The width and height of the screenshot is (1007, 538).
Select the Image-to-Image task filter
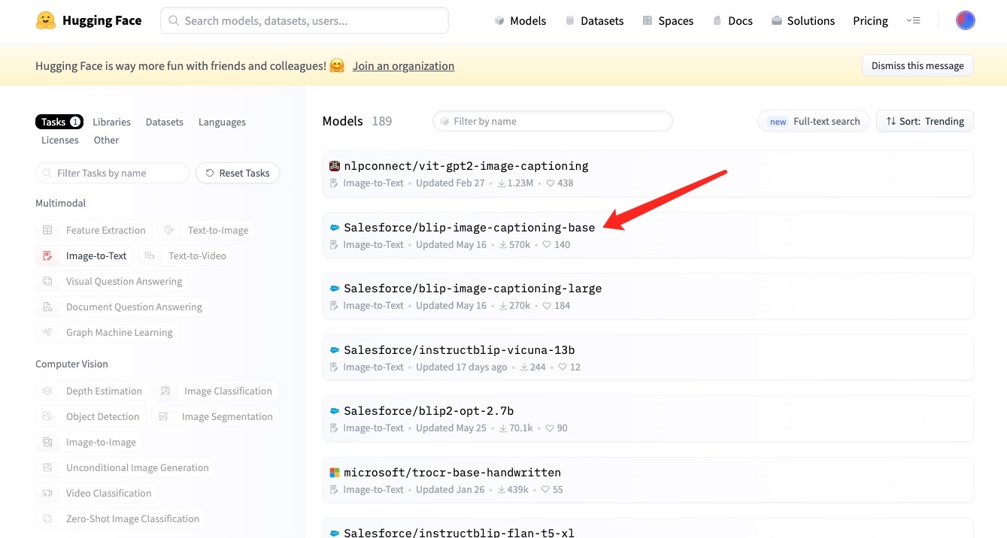click(89, 442)
